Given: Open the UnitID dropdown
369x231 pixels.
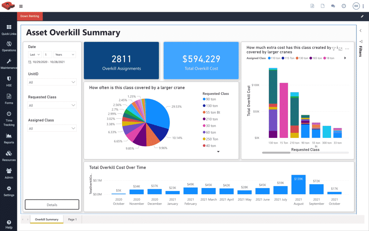Looking at the screenshot, I should (x=52, y=82).
